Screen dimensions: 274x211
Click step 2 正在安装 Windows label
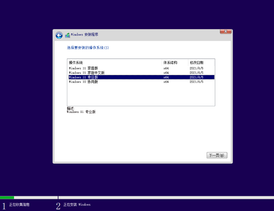[77, 204]
